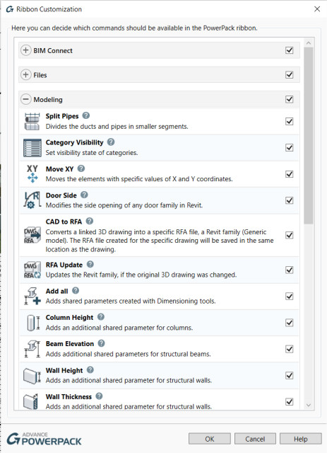The width and height of the screenshot is (327, 453).
Task: Disable the Beam Elevation checkbox
Action: point(290,349)
